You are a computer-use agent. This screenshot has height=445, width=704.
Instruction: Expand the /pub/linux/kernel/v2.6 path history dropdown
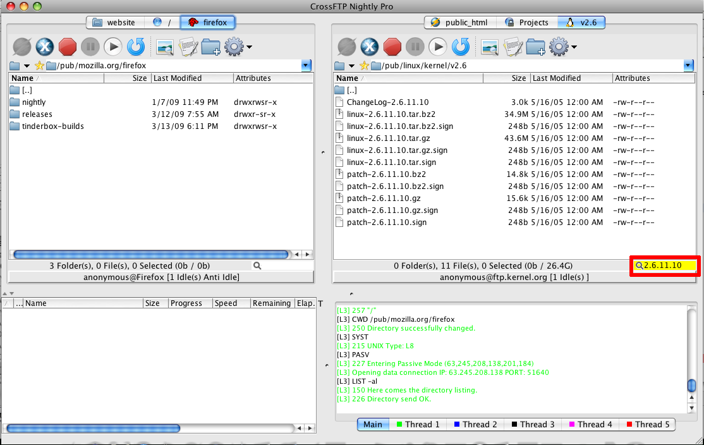pos(689,66)
